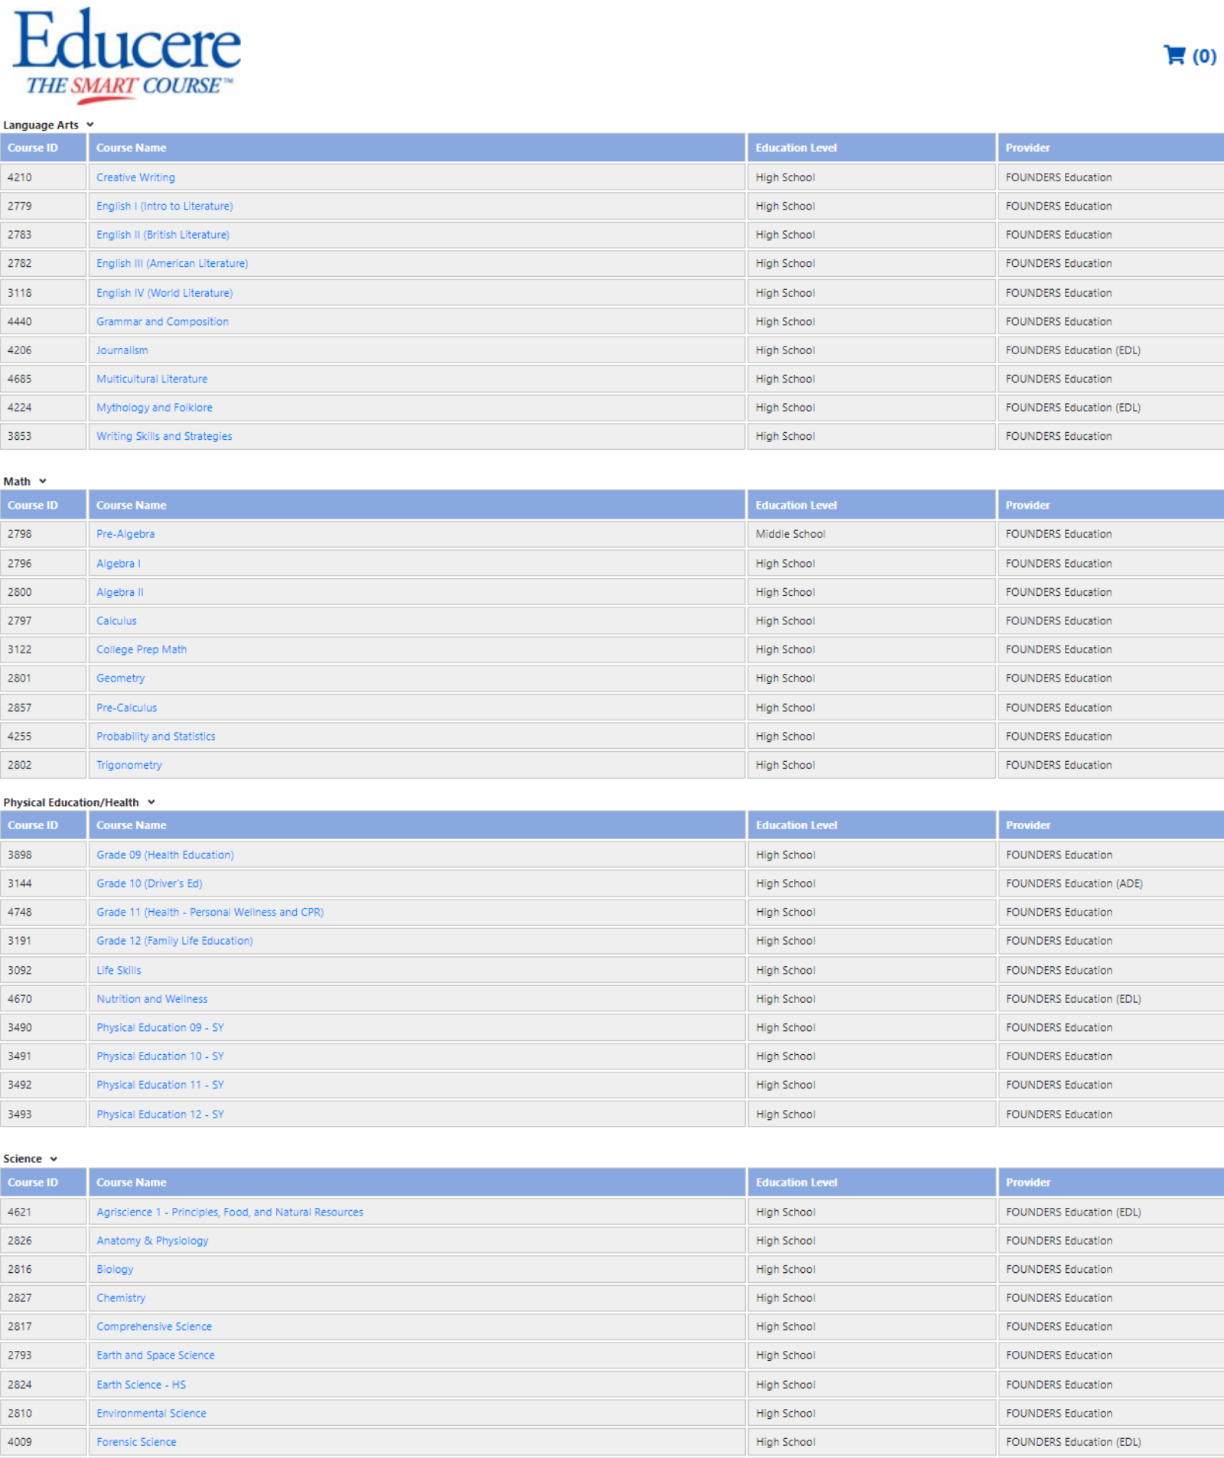Select the Journalism course link

(x=122, y=350)
